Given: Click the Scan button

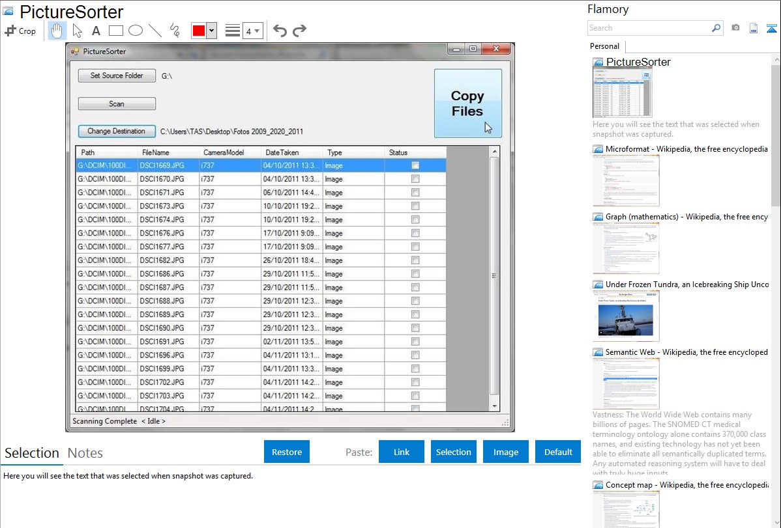Looking at the screenshot, I should point(117,104).
